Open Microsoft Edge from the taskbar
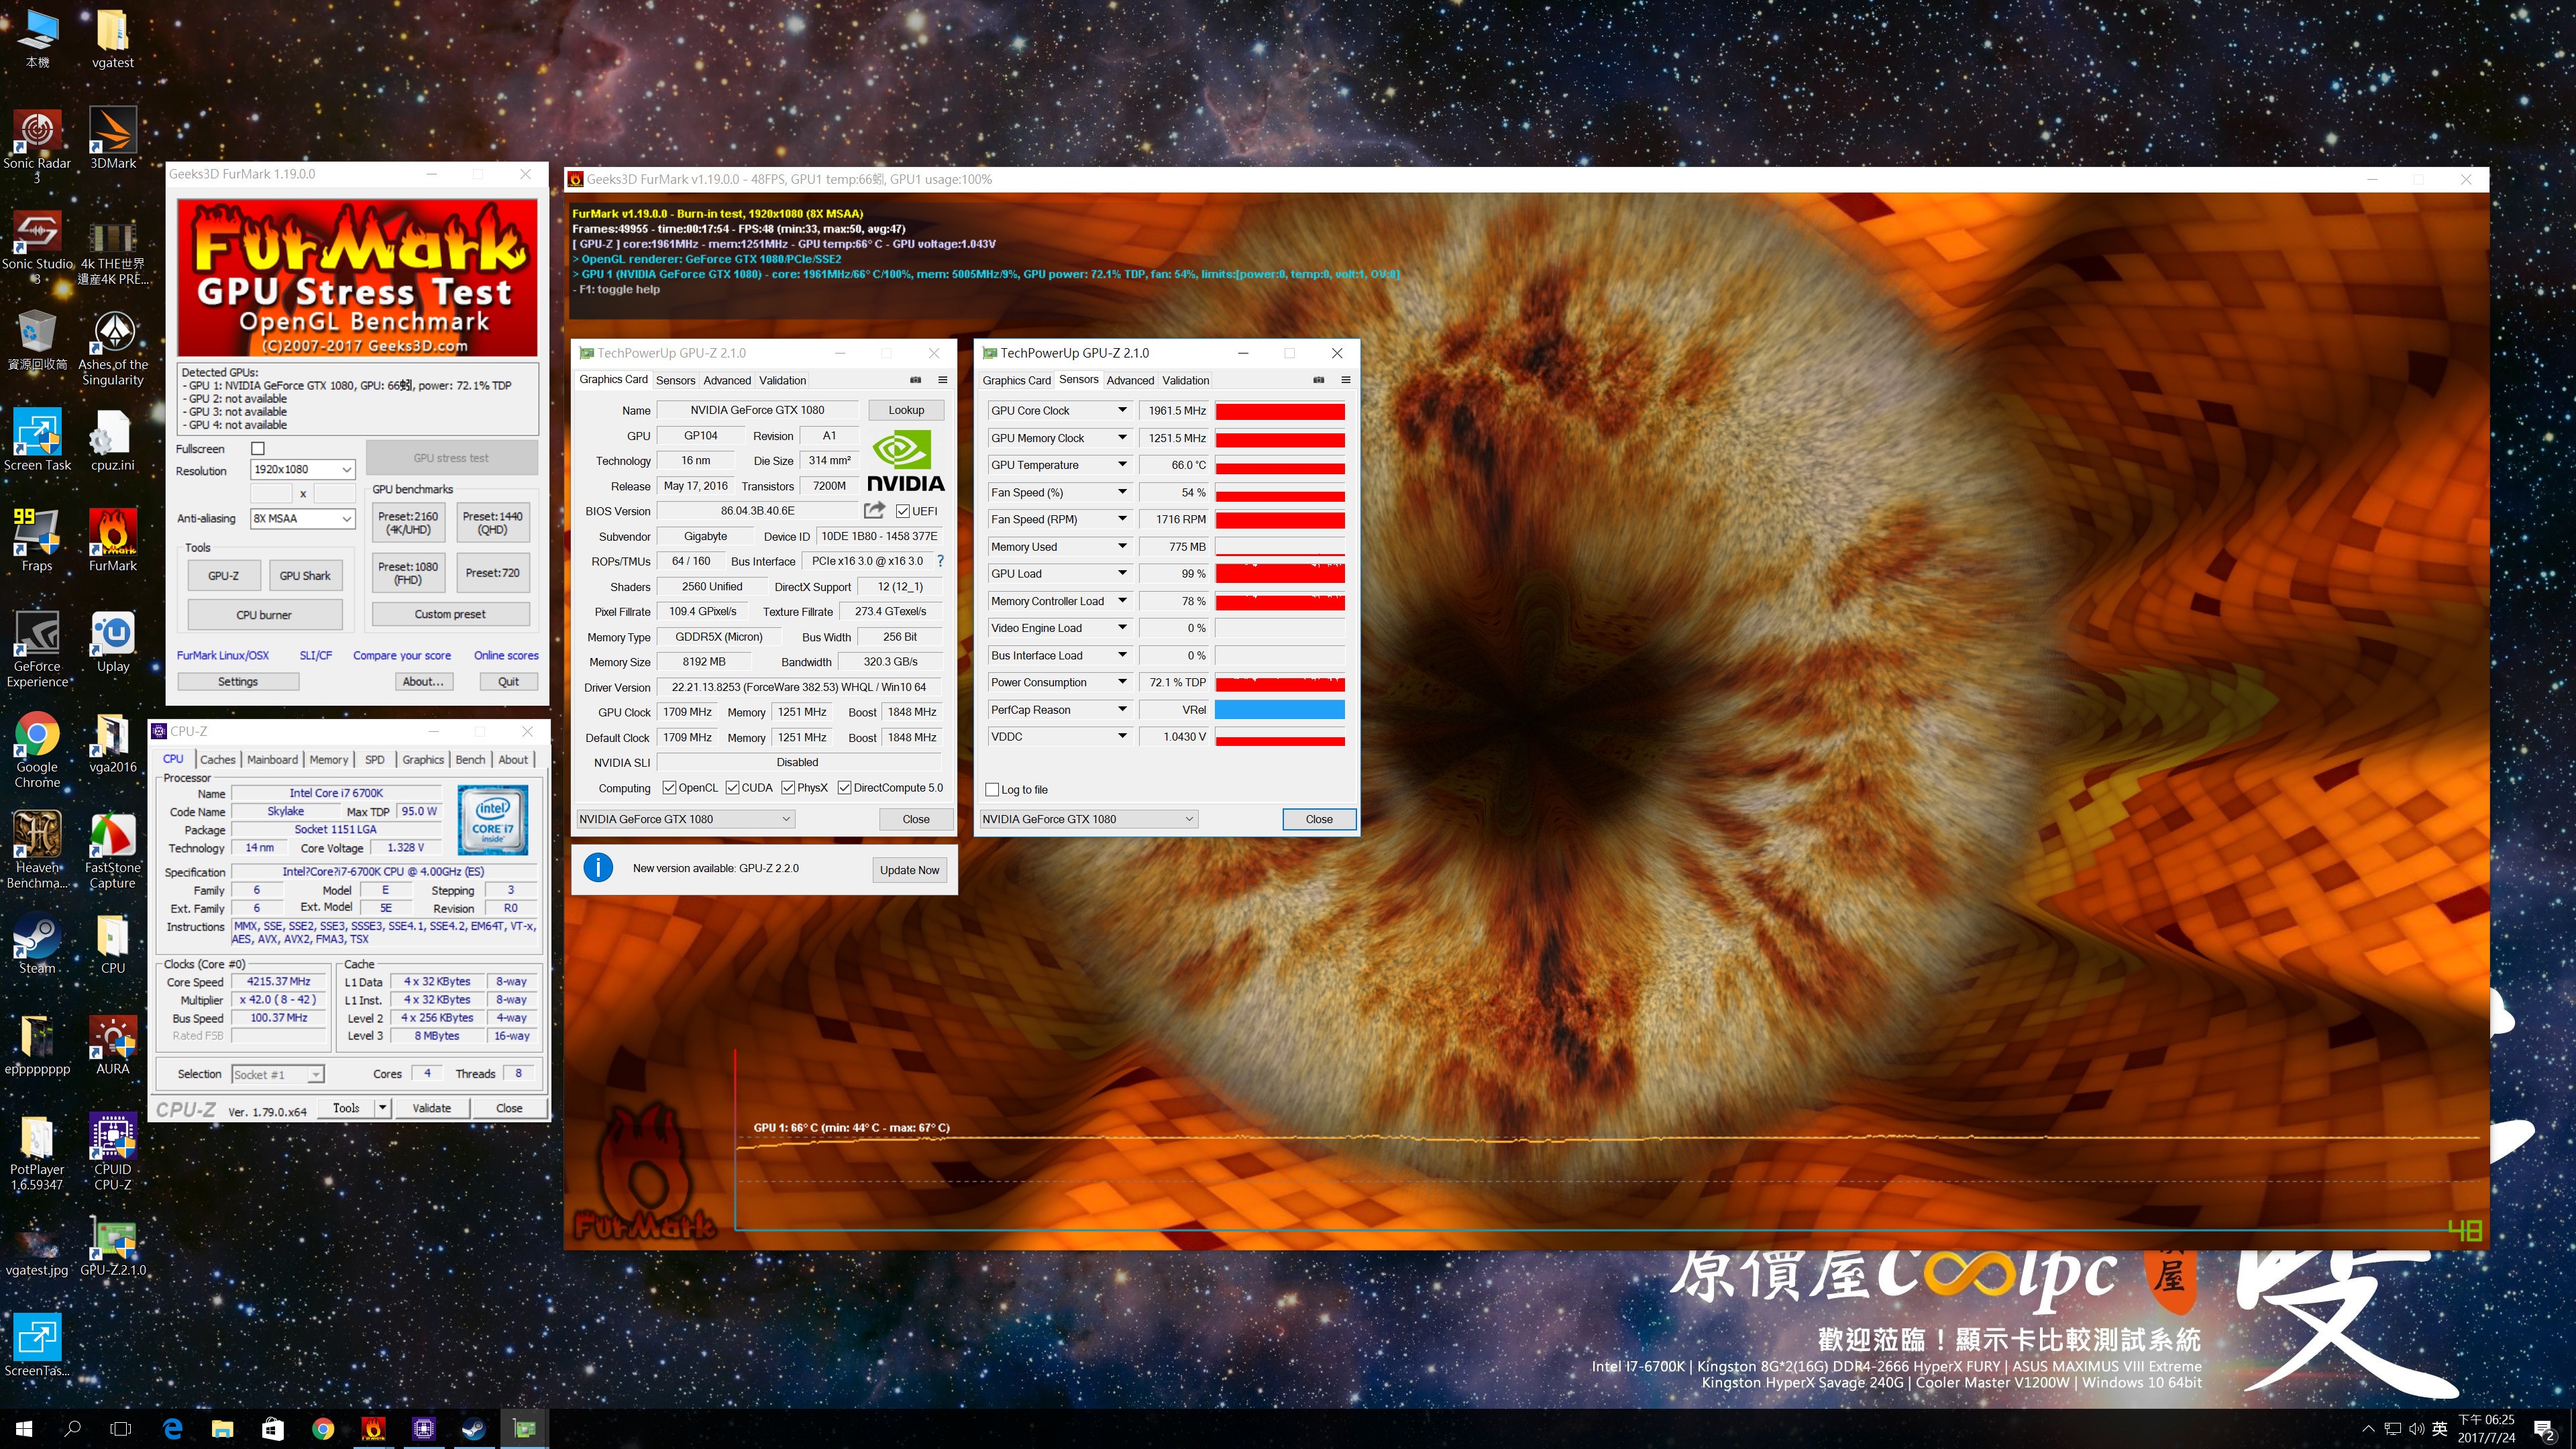This screenshot has height=1449, width=2576. point(172,1429)
